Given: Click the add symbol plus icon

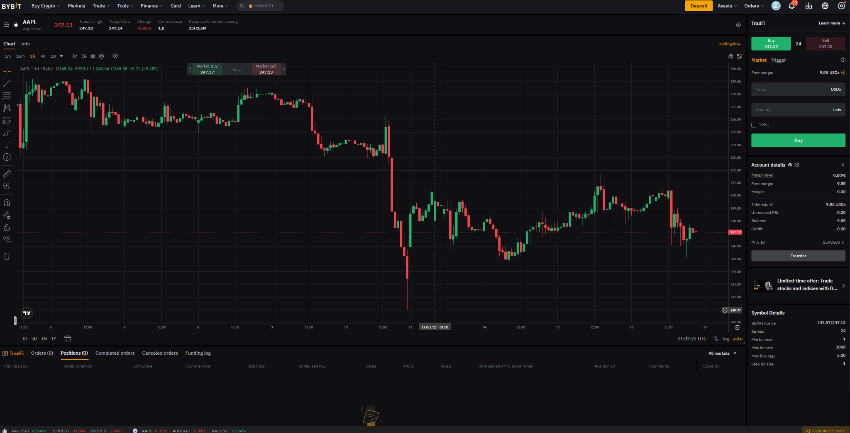Looking at the screenshot, I should coord(115,56).
